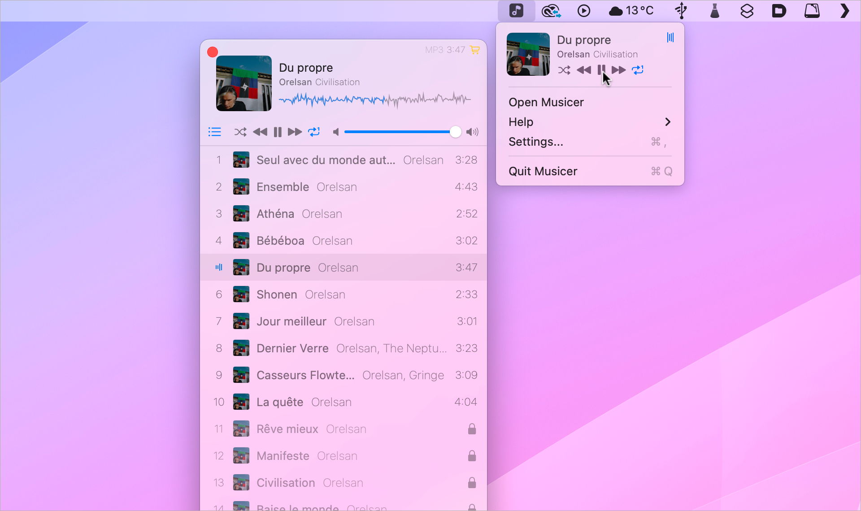Select the track Ensemble

click(x=344, y=187)
